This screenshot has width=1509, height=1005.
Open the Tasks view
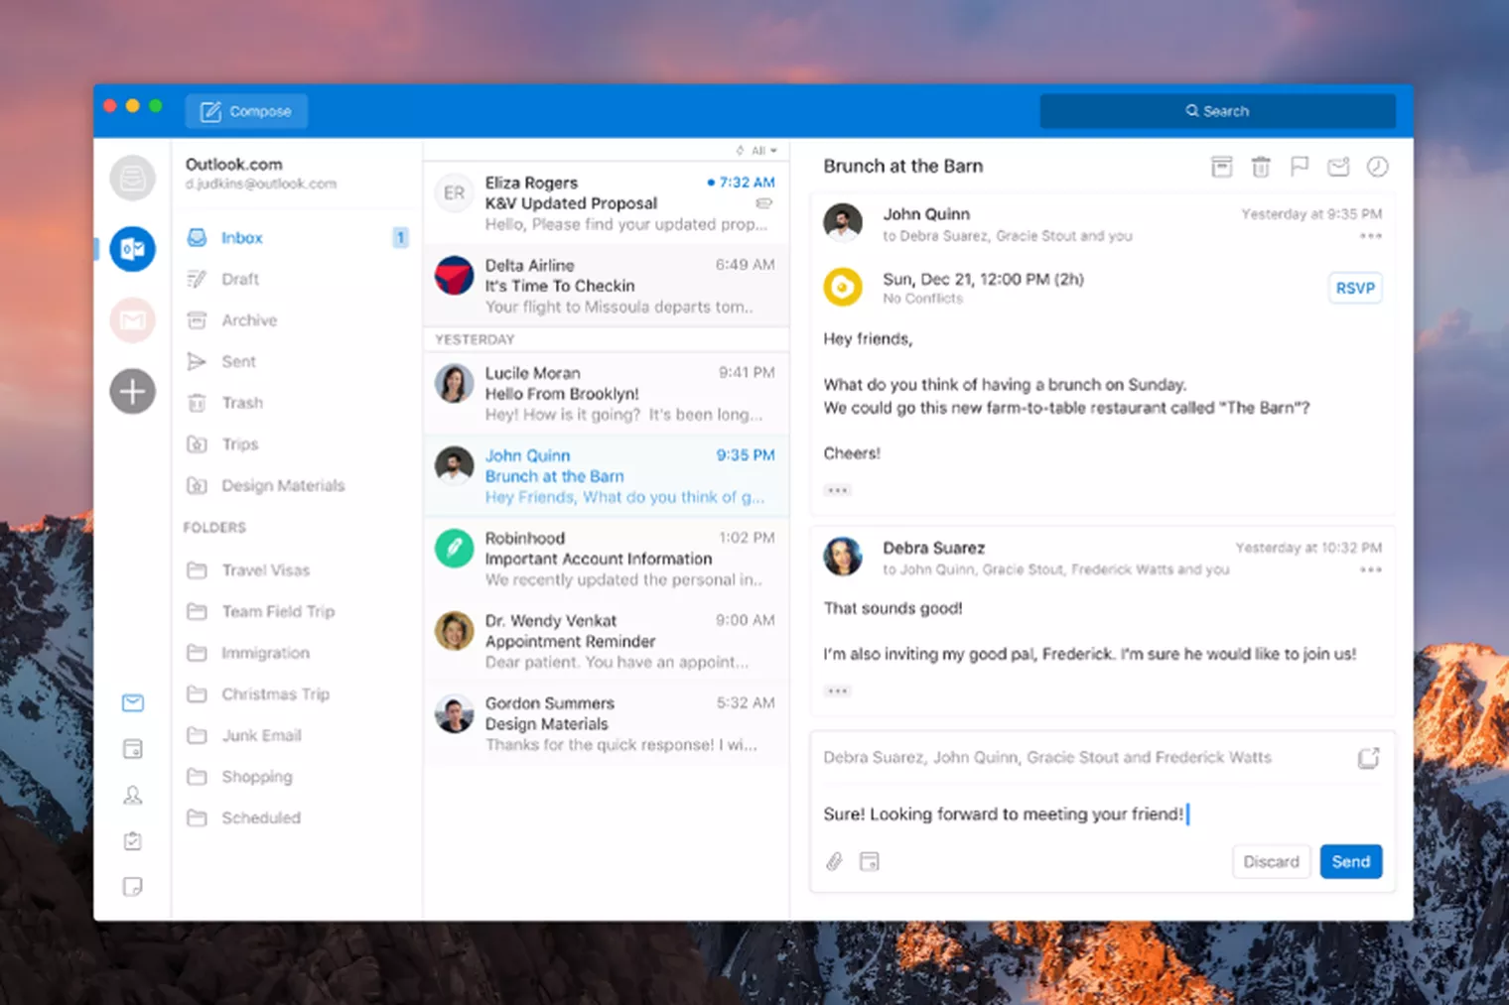pyautogui.click(x=132, y=840)
